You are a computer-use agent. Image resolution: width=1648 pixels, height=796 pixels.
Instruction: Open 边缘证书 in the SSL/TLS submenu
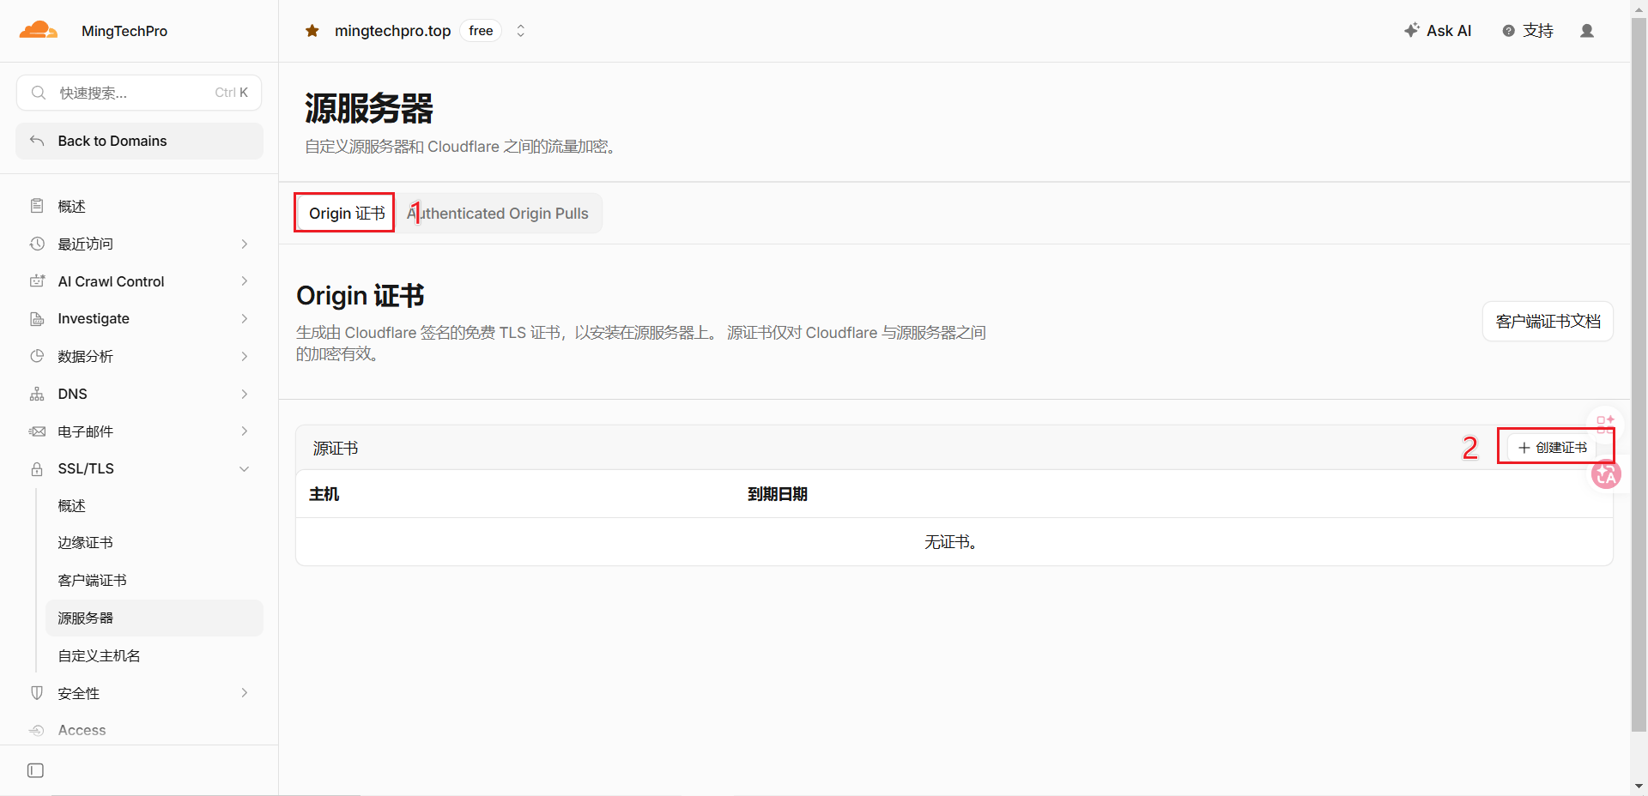[85, 543]
